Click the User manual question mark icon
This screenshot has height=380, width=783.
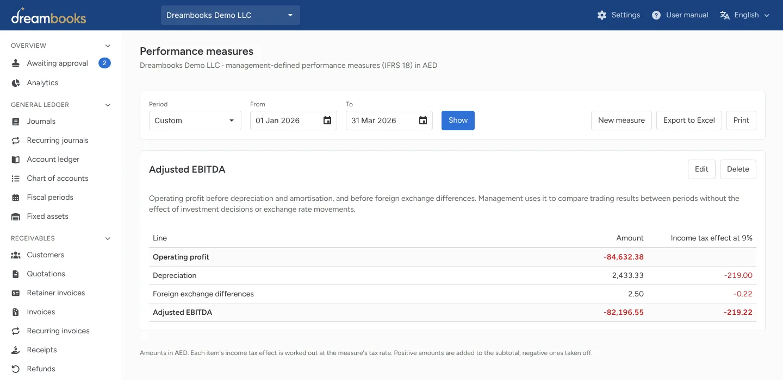point(656,15)
